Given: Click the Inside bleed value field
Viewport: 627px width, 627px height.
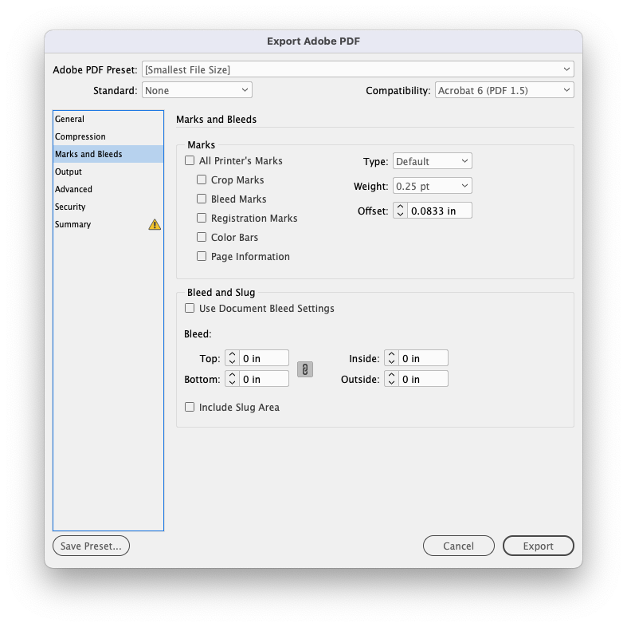Looking at the screenshot, I should (x=423, y=358).
